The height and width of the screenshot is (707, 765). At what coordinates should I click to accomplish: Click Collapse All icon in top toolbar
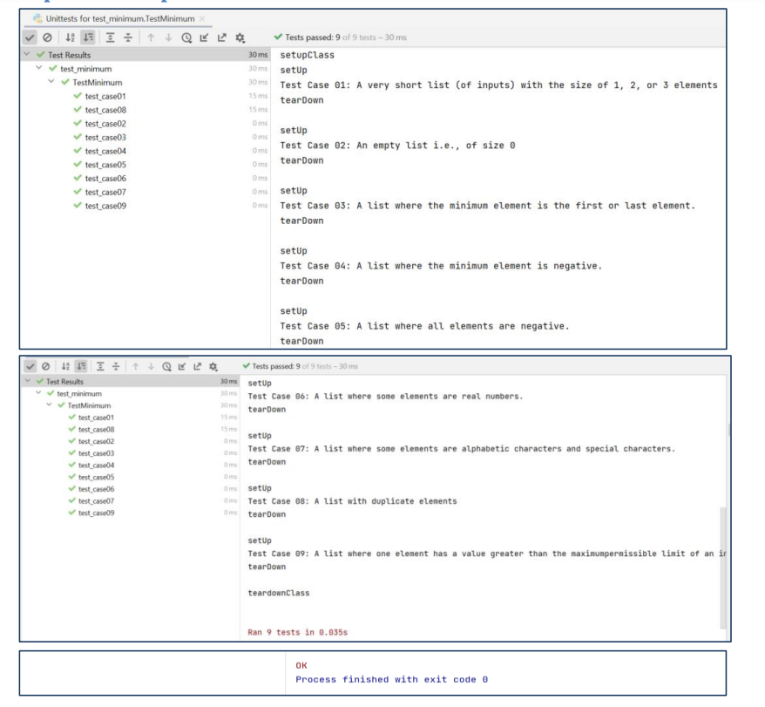[x=128, y=37]
